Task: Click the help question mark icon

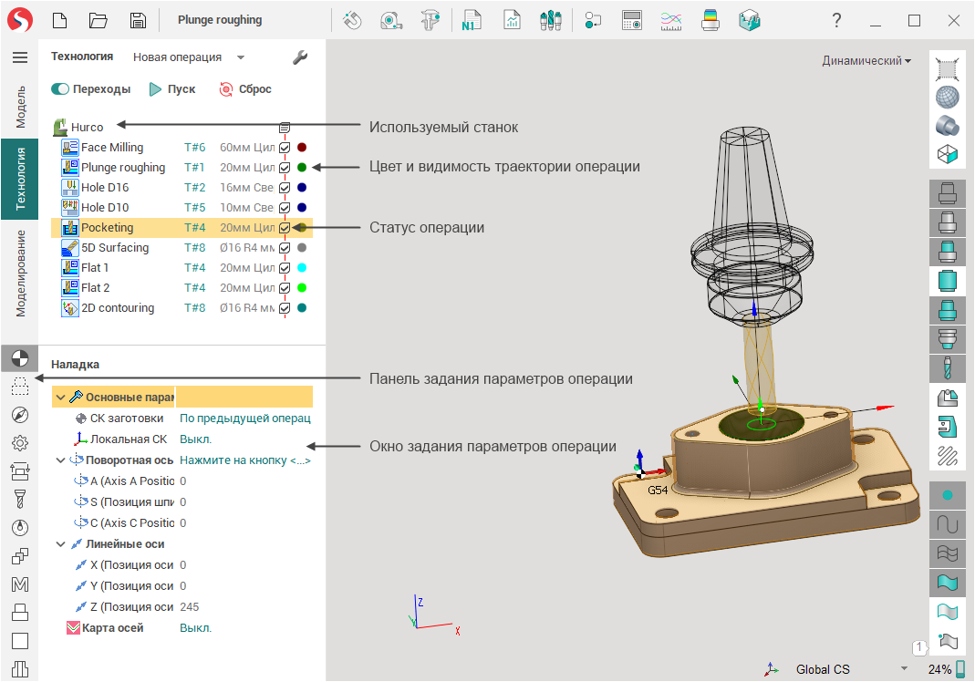Action: [836, 20]
